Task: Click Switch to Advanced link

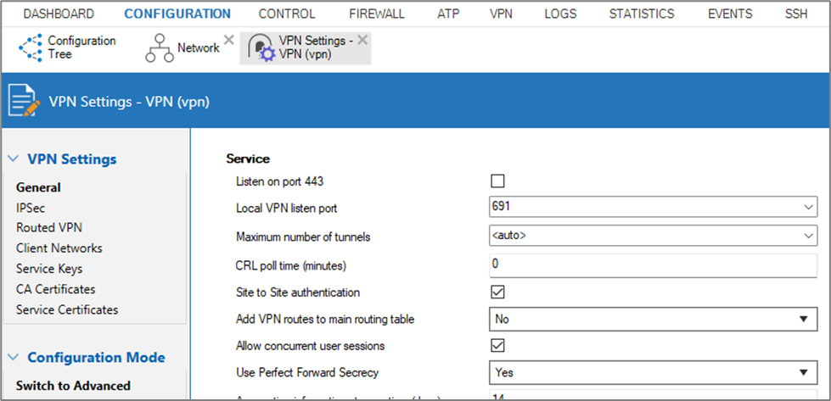Action: tap(73, 386)
